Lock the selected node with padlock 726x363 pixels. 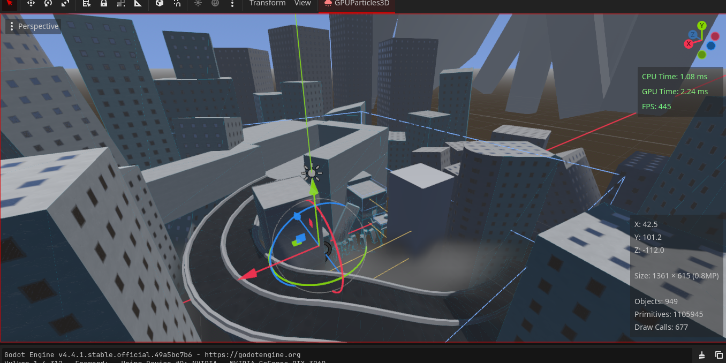[104, 3]
